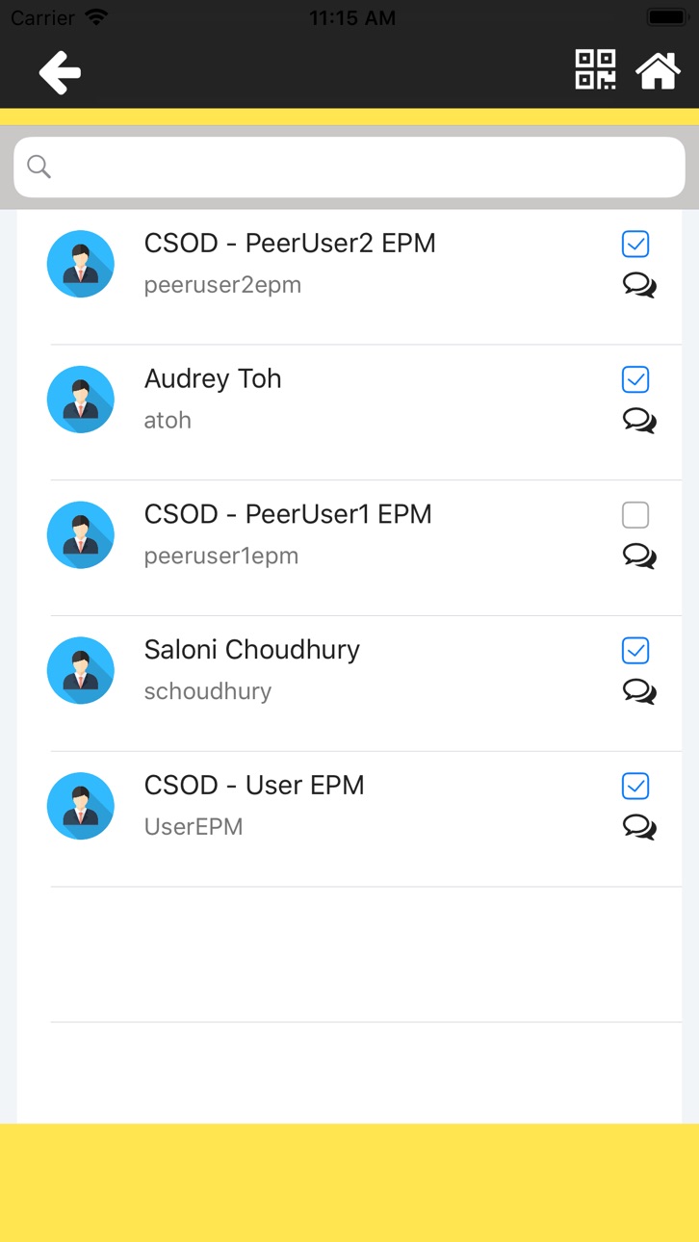This screenshot has width=699, height=1242.
Task: Tap the back arrow icon
Action: click(60, 72)
